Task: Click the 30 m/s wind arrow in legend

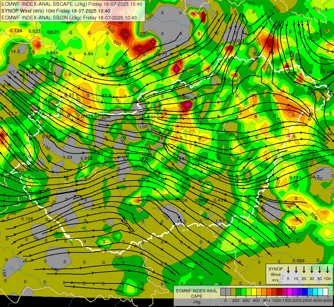Action: point(311,269)
